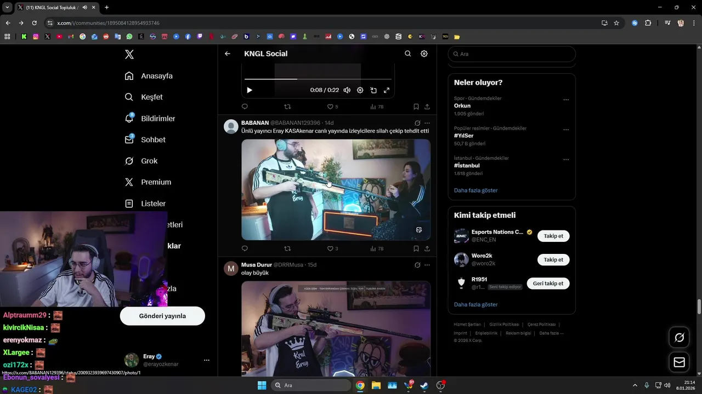This screenshot has width=702, height=394.
Task: Share the top video post
Action: pyautogui.click(x=427, y=107)
